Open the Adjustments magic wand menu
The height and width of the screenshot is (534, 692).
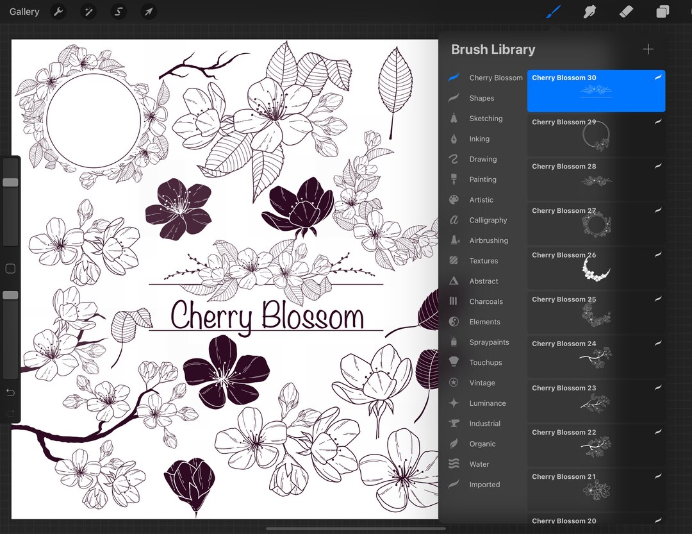pos(88,12)
